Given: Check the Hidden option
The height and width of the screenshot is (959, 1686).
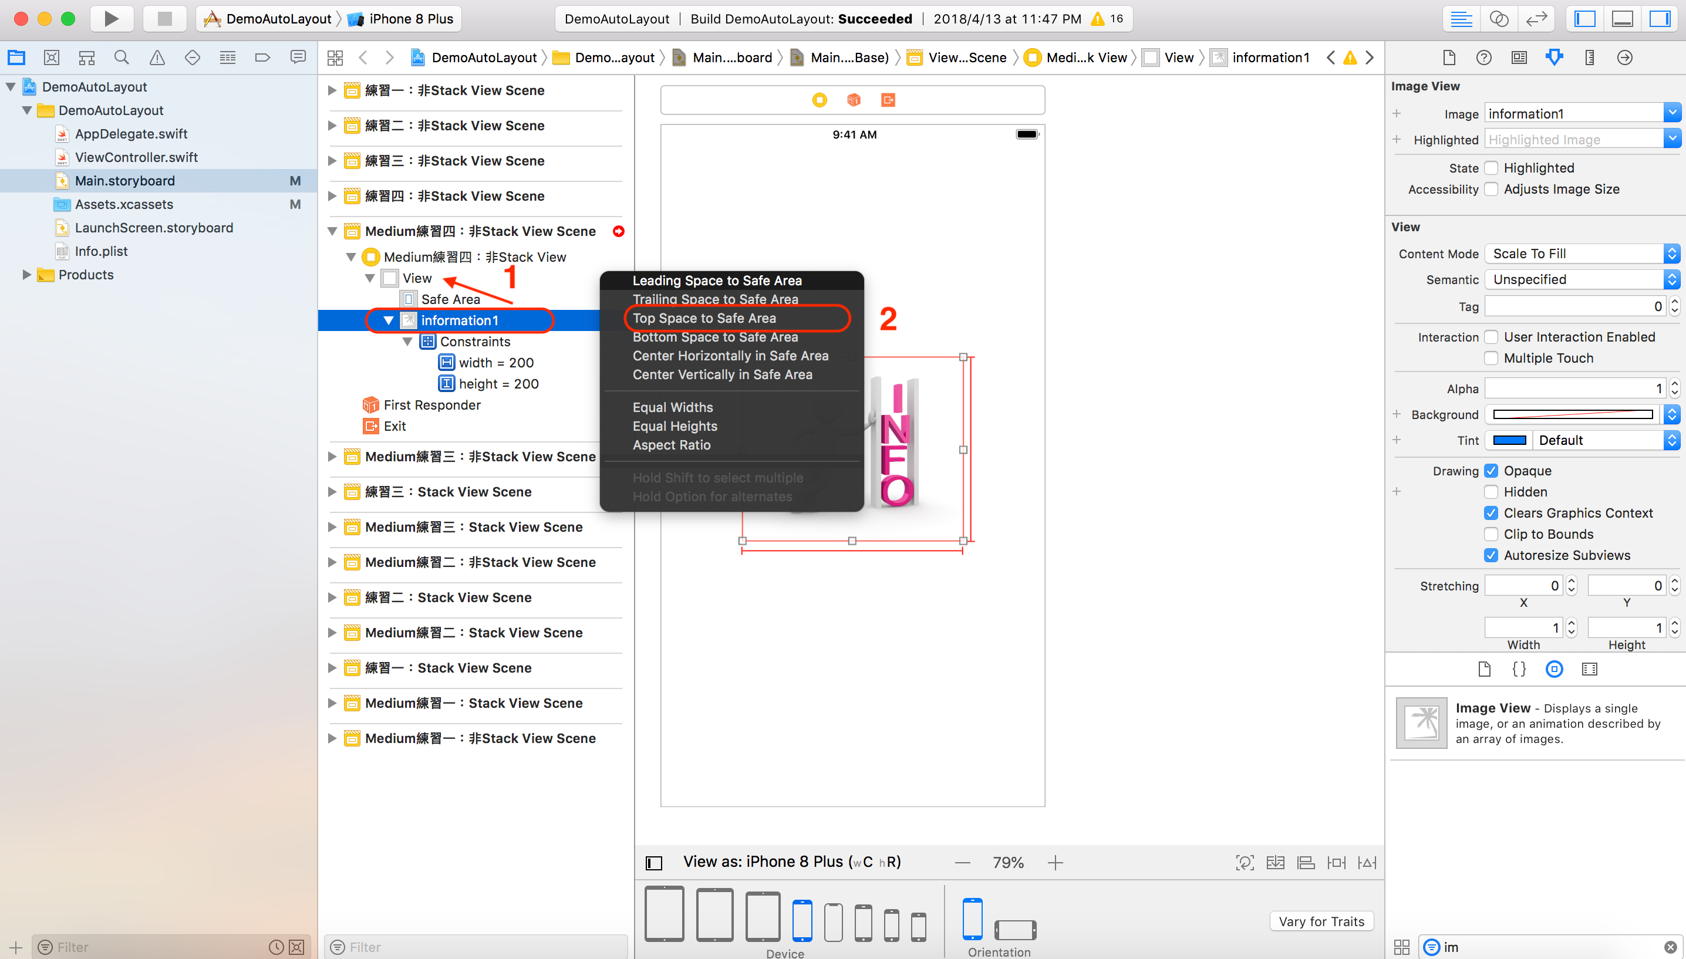Looking at the screenshot, I should click(x=1492, y=492).
